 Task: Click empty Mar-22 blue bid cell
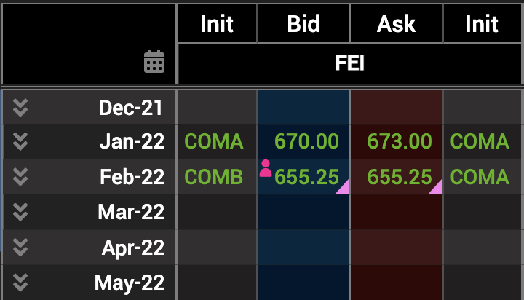pos(303,212)
